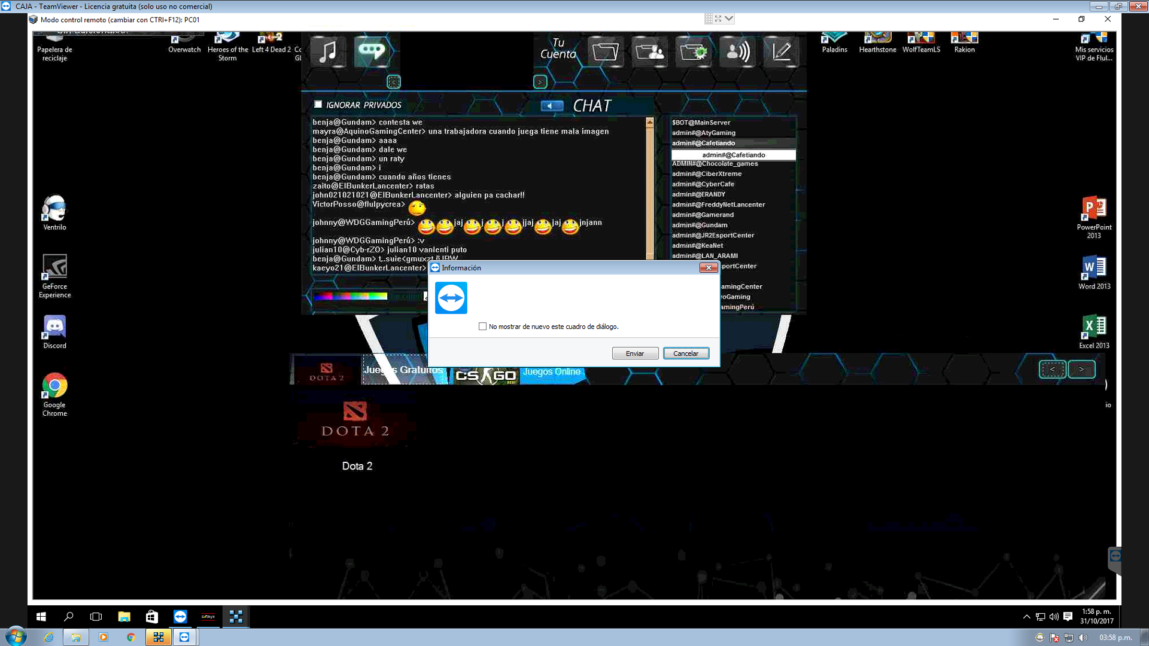Open the chat speech bubble icon

[372, 51]
